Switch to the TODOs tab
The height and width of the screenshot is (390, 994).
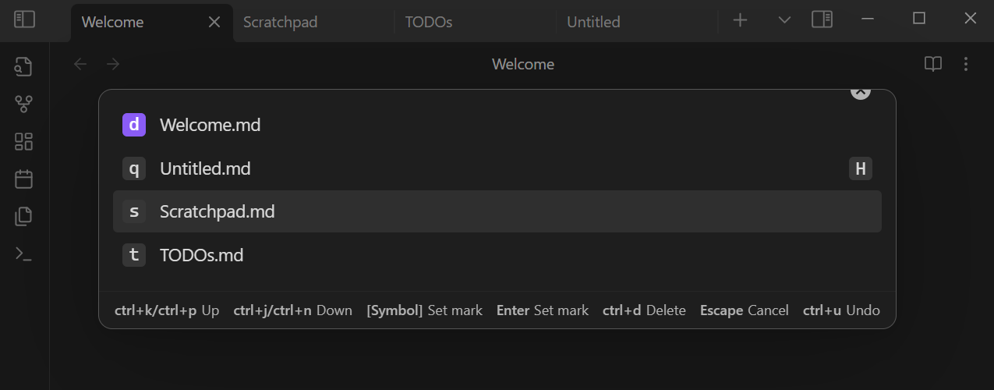tap(476, 22)
